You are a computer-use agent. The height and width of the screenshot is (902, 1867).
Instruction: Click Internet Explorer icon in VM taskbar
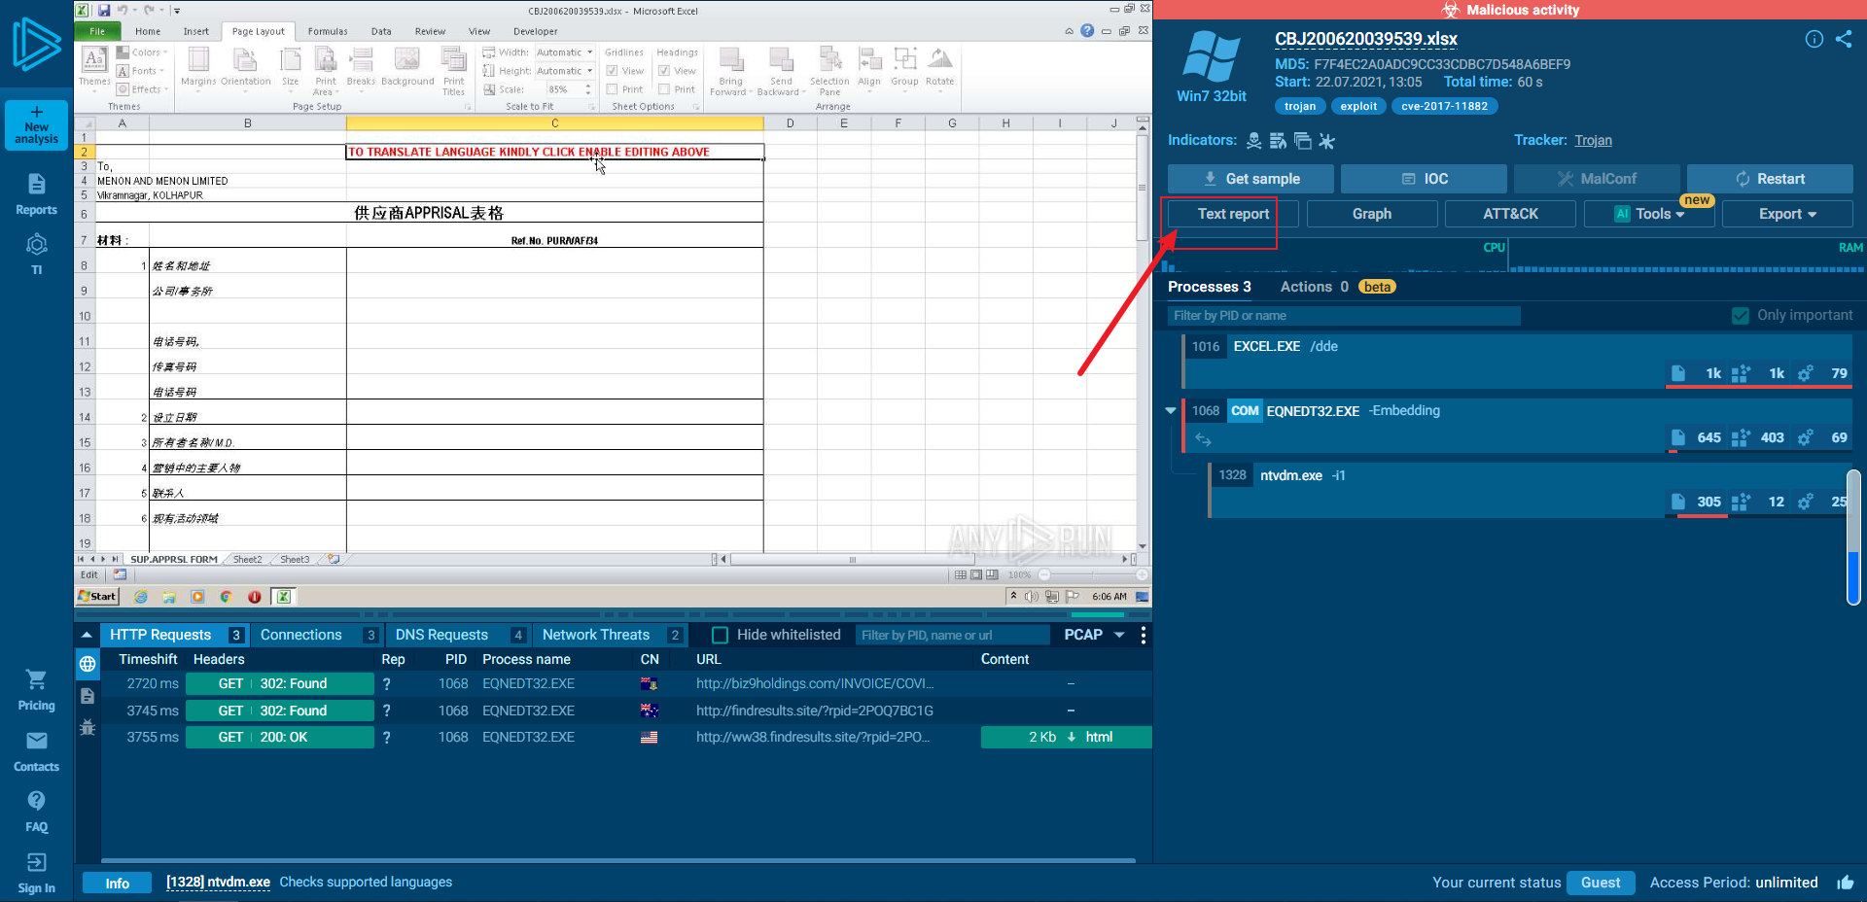pos(141,597)
